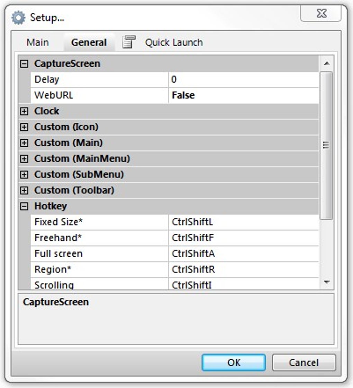Confirm settings with the OK button
The image size is (353, 388).
tap(233, 363)
